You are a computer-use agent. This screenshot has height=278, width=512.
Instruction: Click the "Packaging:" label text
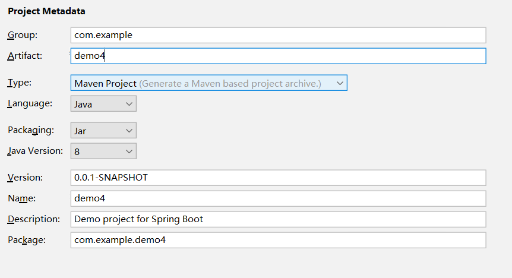[31, 129]
